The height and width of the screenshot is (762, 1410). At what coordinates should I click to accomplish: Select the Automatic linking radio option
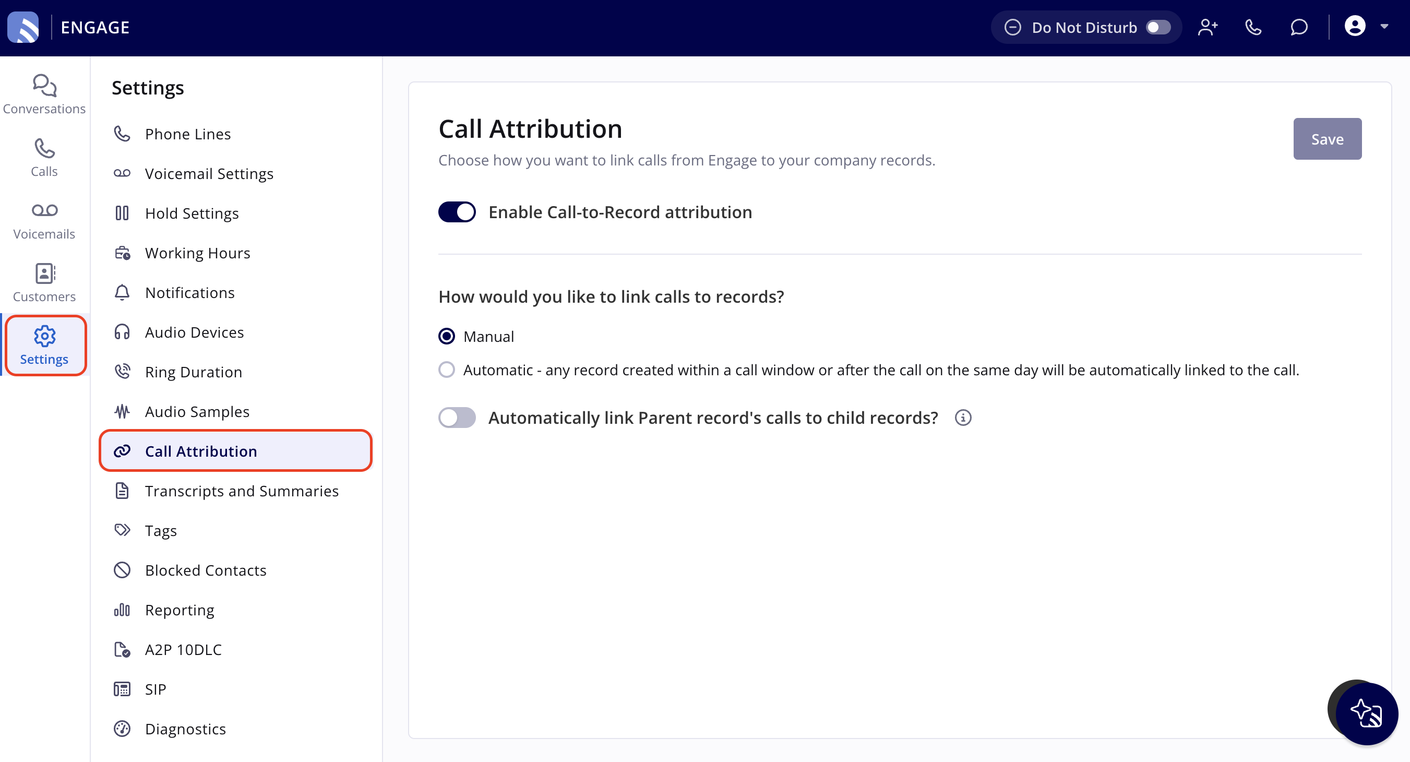447,370
